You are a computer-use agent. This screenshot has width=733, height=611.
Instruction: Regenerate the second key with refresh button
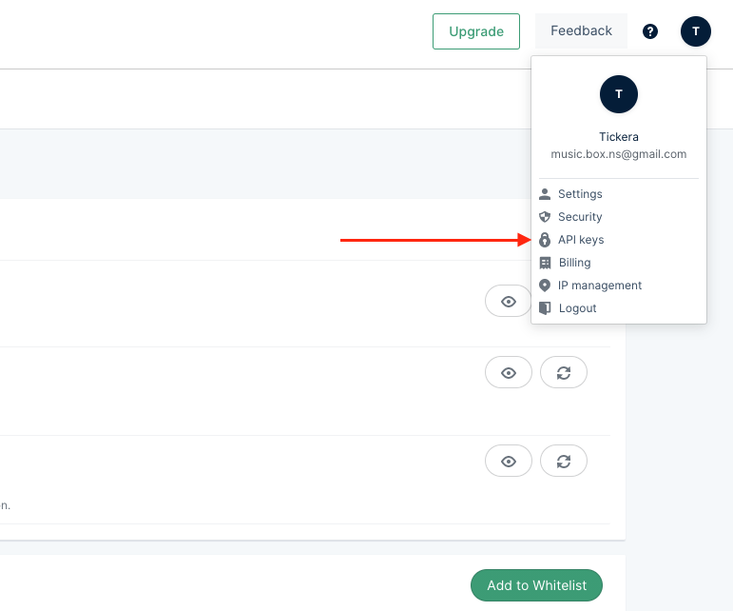(x=564, y=373)
